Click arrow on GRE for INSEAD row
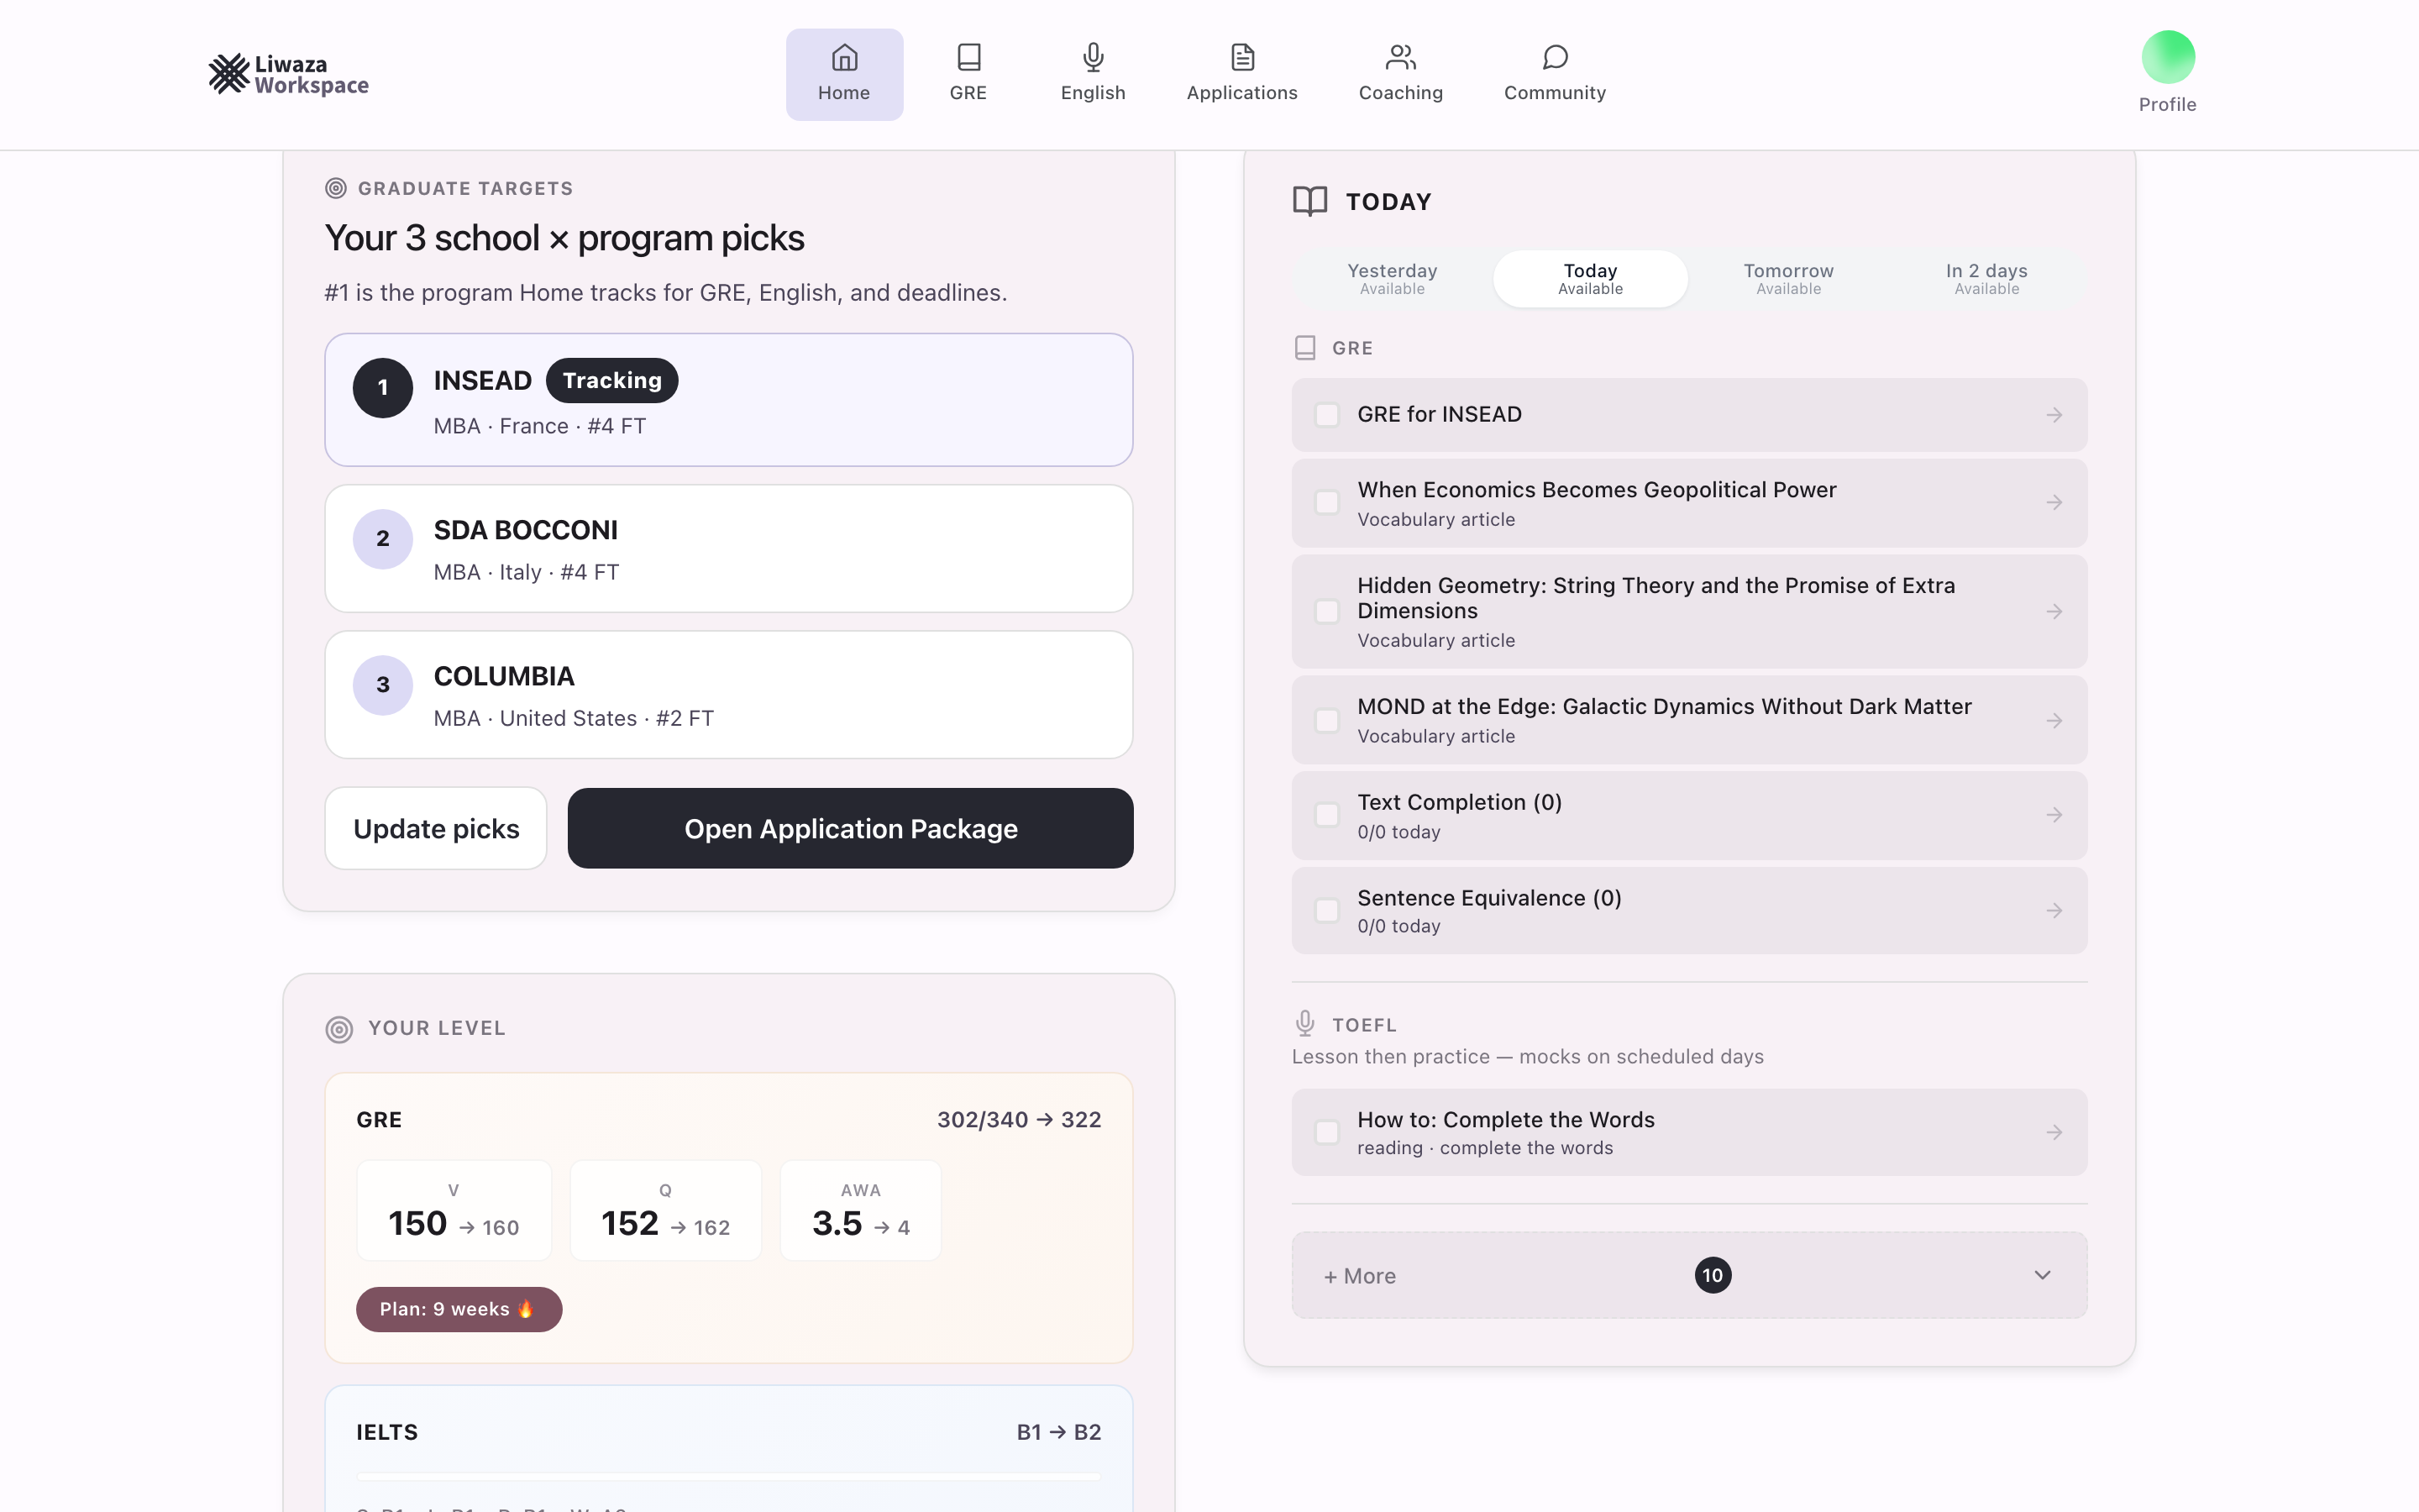The width and height of the screenshot is (2419, 1512). (x=2053, y=415)
